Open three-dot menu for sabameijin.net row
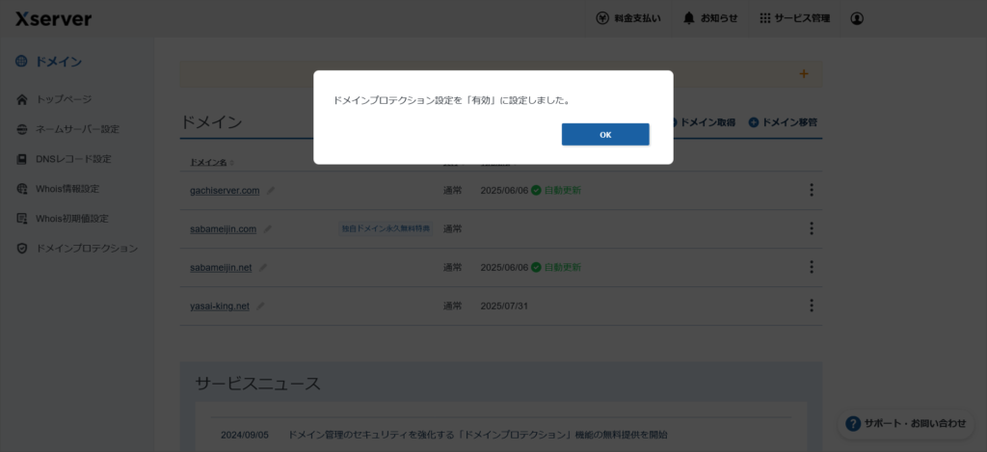 [x=812, y=267]
